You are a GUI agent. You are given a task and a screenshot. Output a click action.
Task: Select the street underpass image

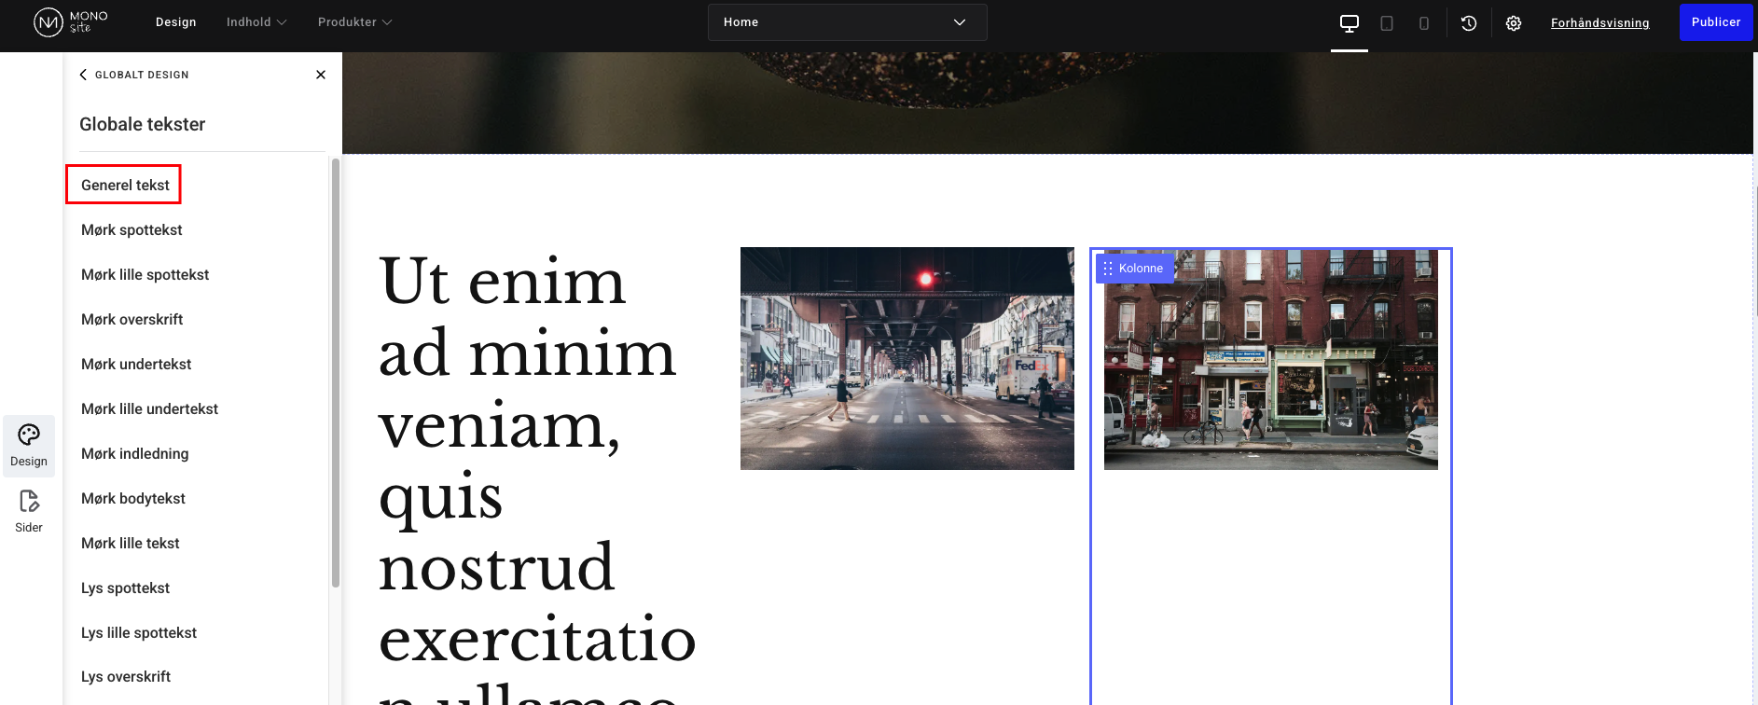coord(907,358)
